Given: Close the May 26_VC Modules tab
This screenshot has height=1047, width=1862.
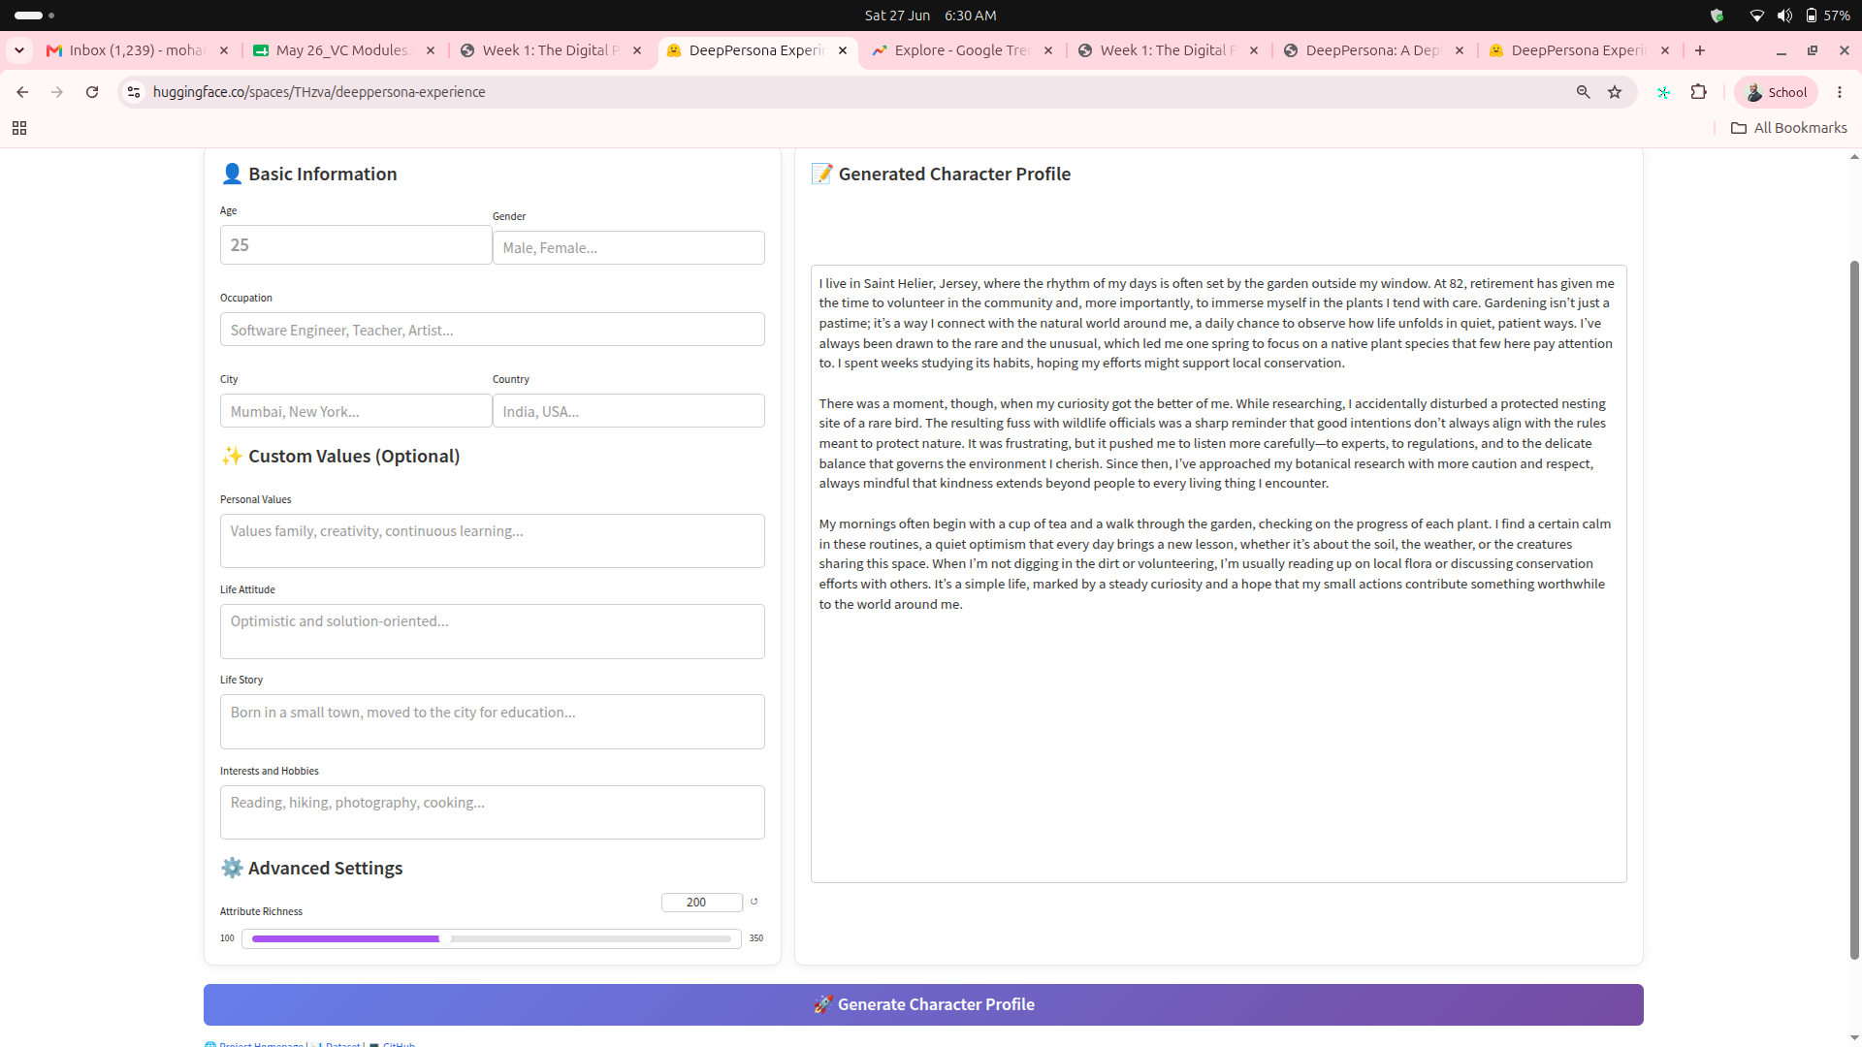Looking at the screenshot, I should click(431, 50).
